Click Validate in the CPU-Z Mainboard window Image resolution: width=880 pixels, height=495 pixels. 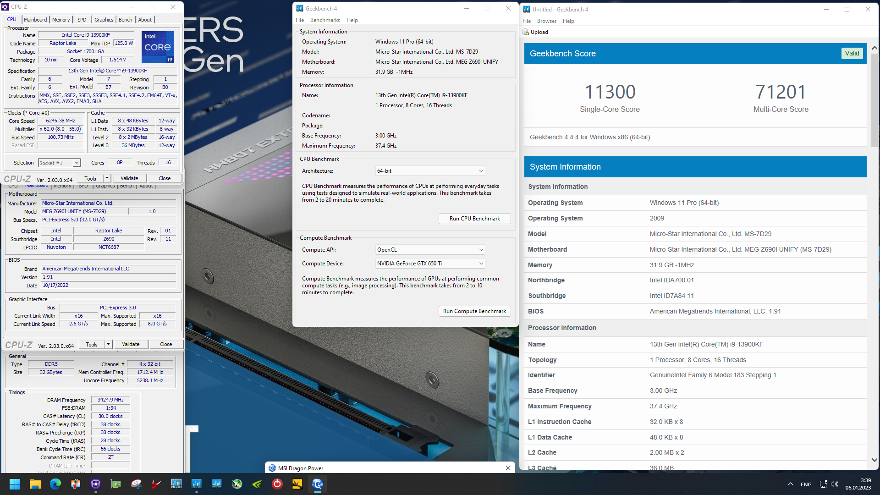pos(131,344)
